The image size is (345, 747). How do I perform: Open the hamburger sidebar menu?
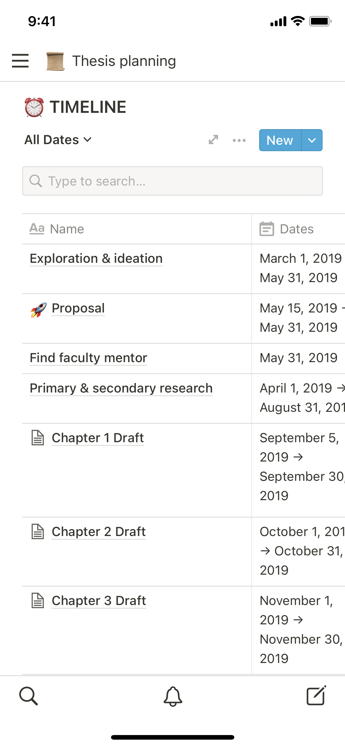coord(20,61)
